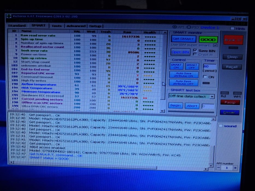Click log pane scroll right arrow
255x191 pixels.
tap(206, 169)
